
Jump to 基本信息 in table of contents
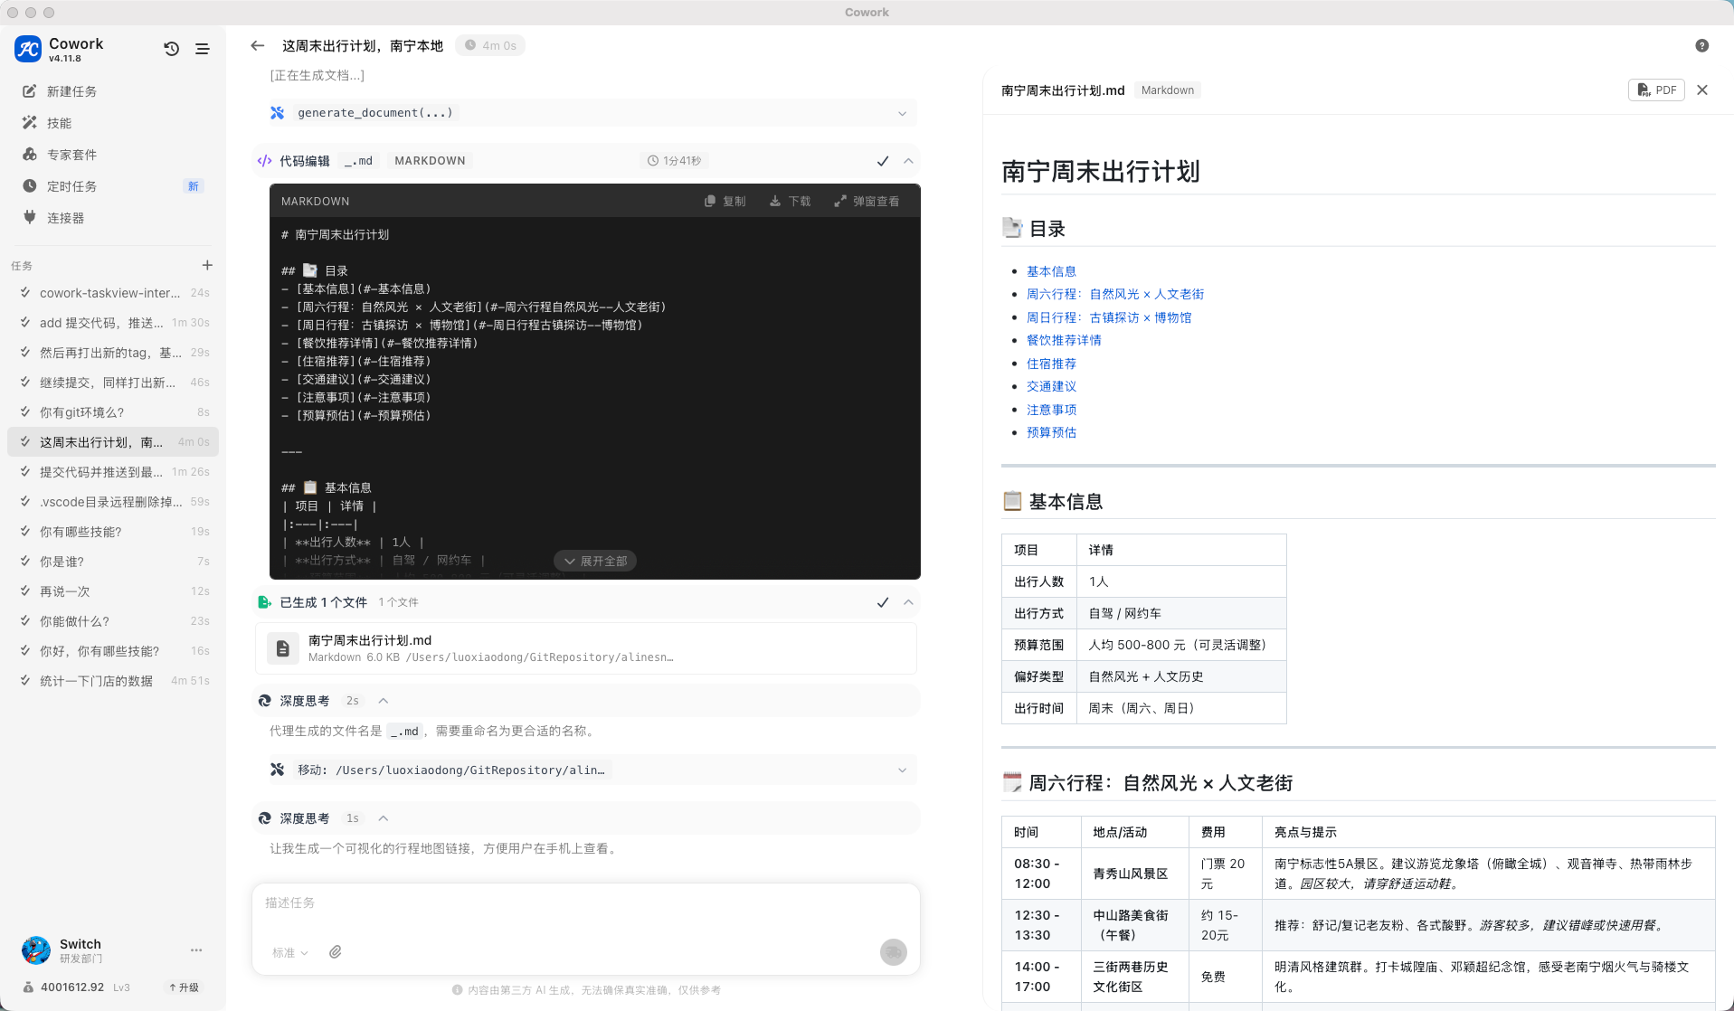click(1051, 271)
